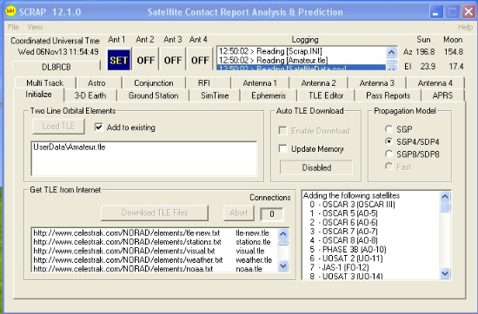Select UOSAT 2 (UO-11) satellite row
This screenshot has height=314, width=478.
click(371, 258)
